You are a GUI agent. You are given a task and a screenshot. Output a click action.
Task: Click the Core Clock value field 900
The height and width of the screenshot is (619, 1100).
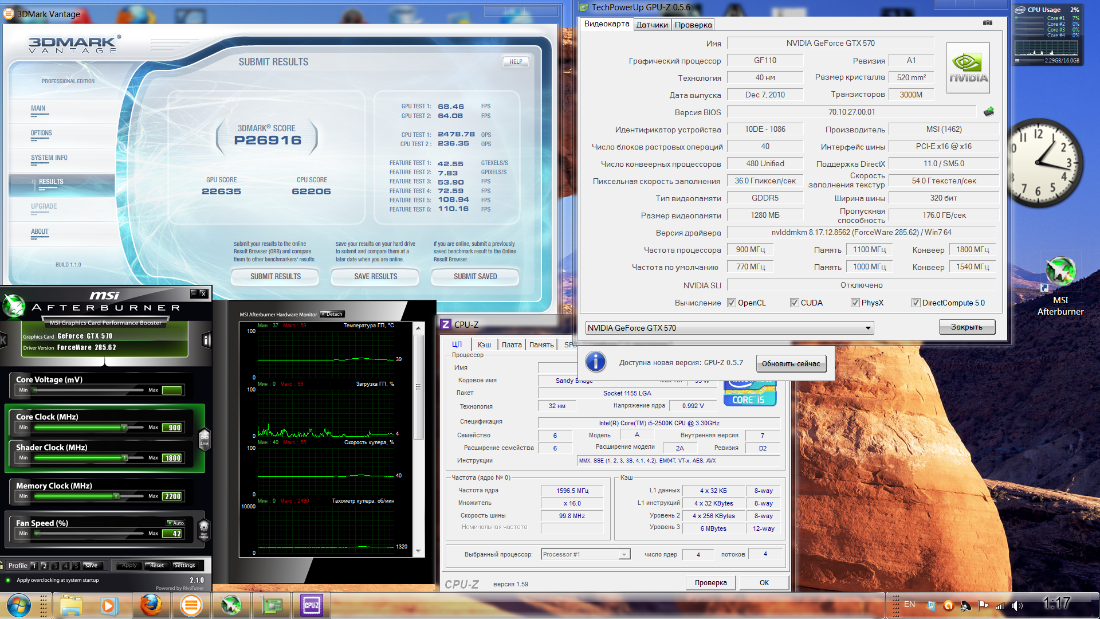point(173,428)
